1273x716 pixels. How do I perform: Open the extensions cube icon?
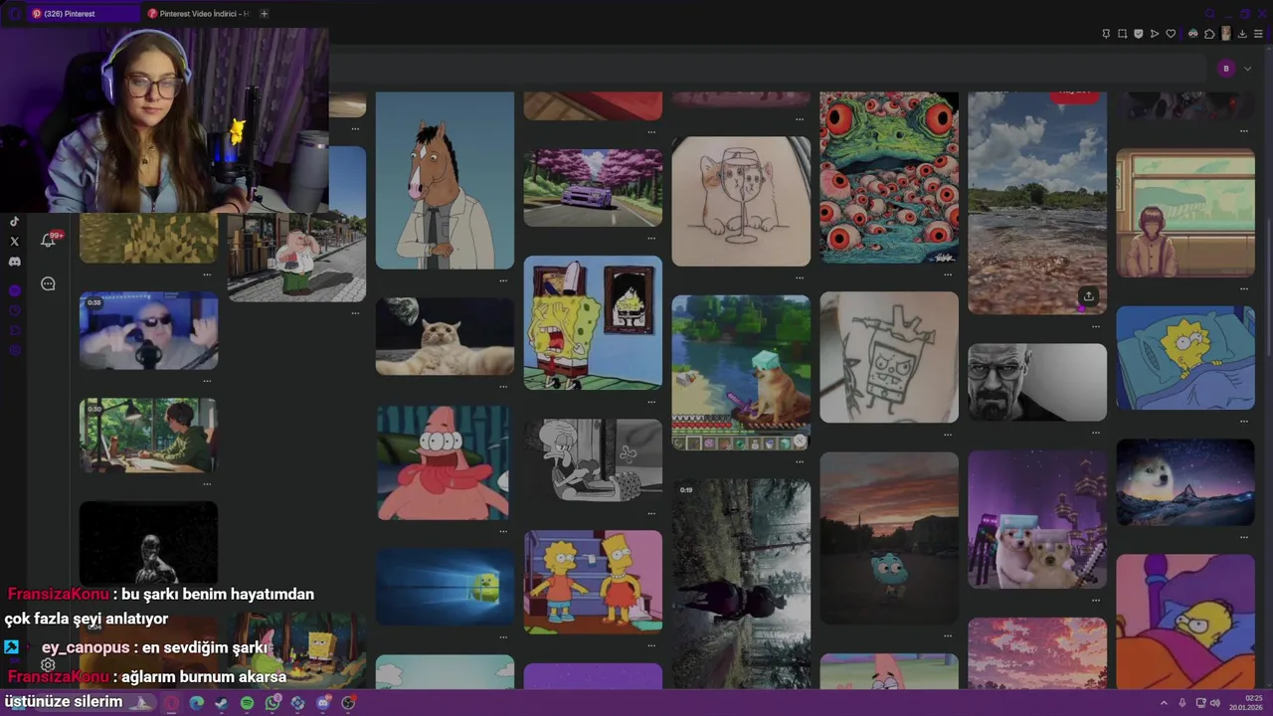(x=1209, y=34)
